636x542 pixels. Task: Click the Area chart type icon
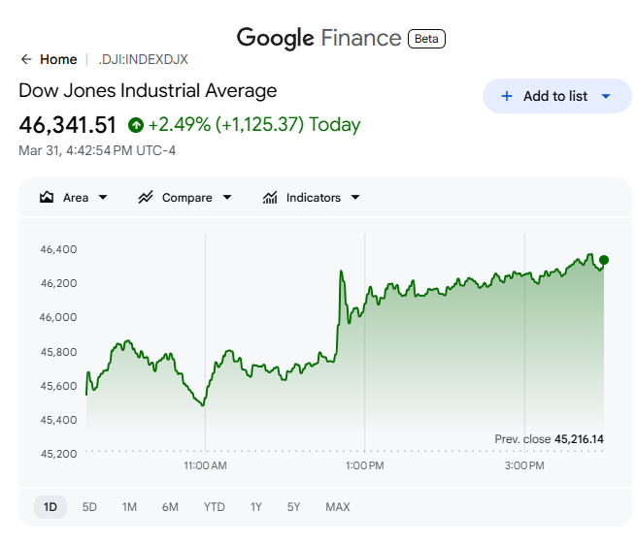[47, 198]
